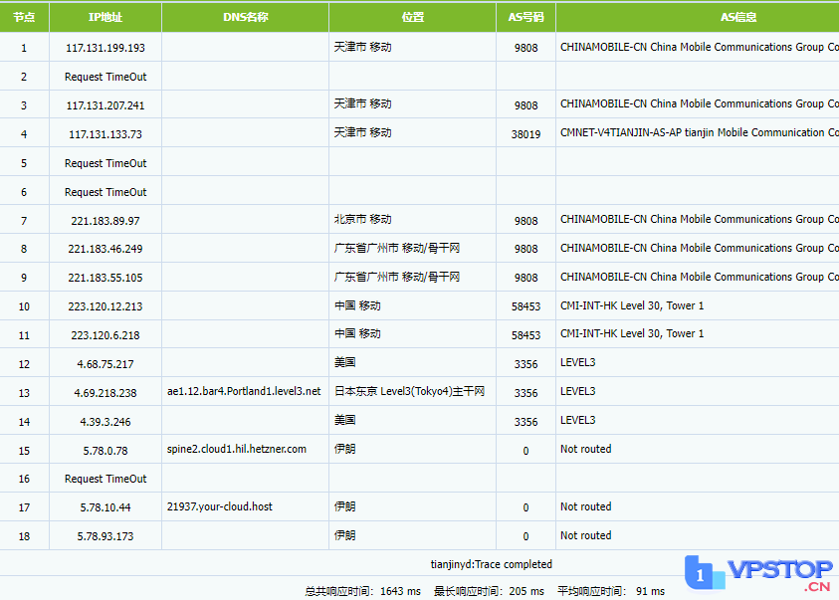Click Not routed in node 15 row
The image size is (839, 600).
586,449
